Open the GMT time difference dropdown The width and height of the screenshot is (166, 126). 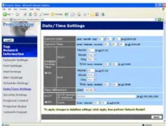[90, 90]
